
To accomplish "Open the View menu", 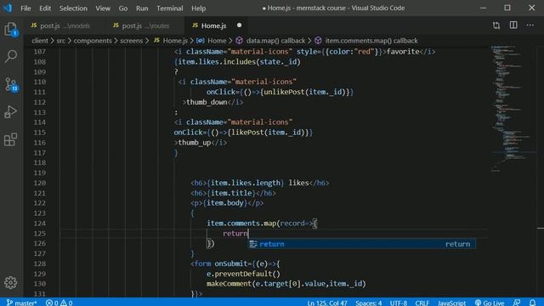I will 103,8.
